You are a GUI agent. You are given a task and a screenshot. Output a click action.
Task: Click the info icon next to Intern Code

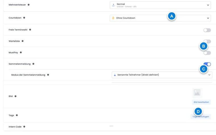[x=24, y=126]
